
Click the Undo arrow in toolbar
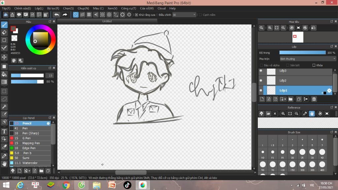pos(56,15)
